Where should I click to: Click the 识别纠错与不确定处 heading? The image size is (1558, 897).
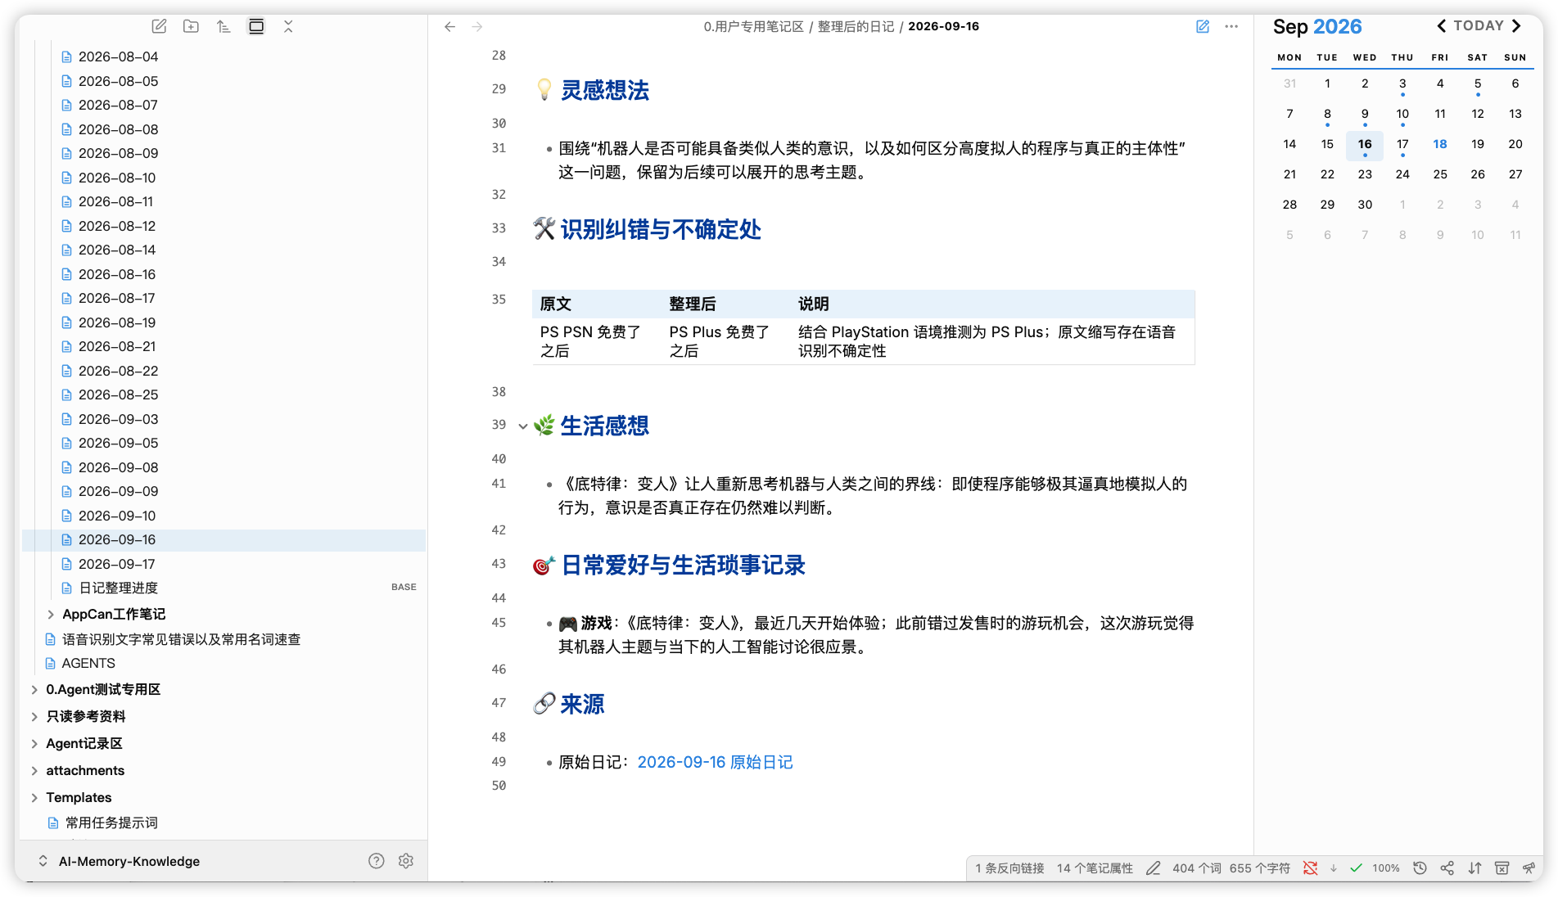click(x=661, y=229)
